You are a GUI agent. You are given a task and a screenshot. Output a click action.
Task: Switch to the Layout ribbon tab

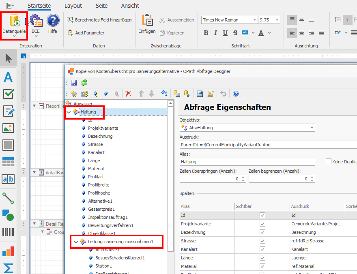[x=73, y=6]
